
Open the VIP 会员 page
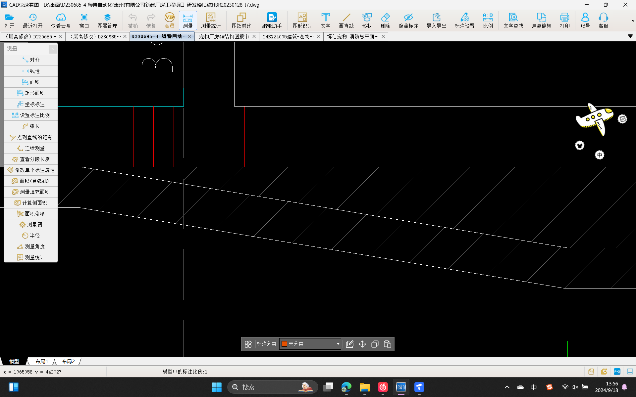point(170,21)
